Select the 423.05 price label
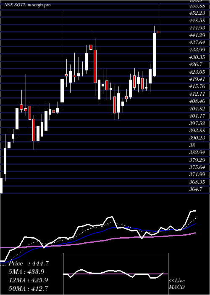This screenshot has width=210, height=295. [x=197, y=72]
